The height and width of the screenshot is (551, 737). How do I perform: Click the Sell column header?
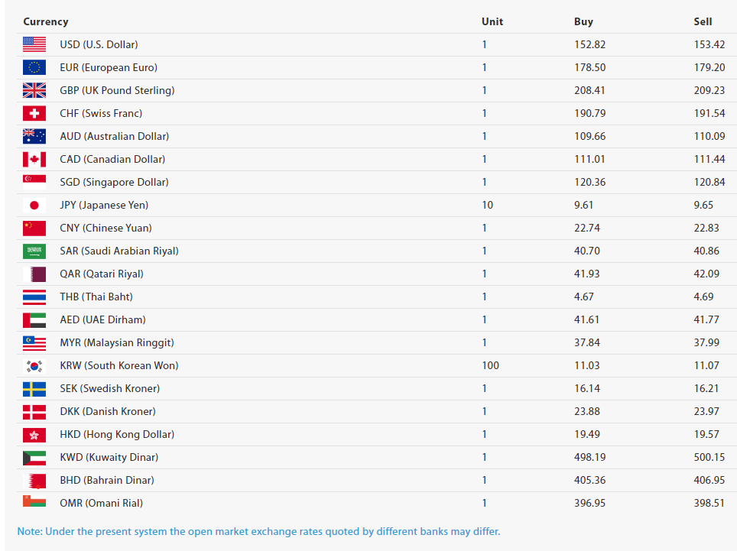point(703,21)
